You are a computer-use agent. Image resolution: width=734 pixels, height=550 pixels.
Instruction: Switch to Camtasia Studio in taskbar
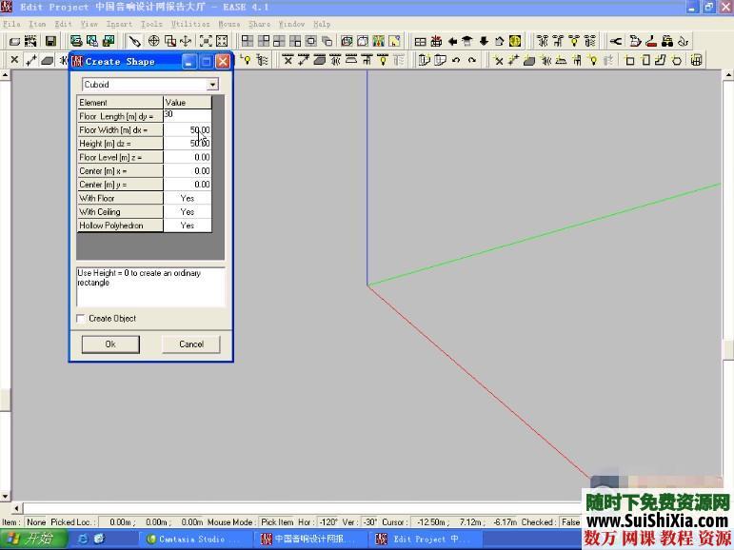coord(192,540)
